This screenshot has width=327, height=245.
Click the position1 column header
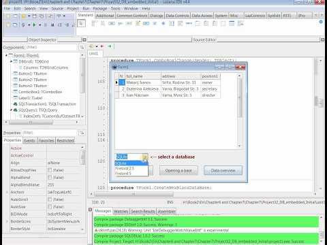tap(211, 76)
